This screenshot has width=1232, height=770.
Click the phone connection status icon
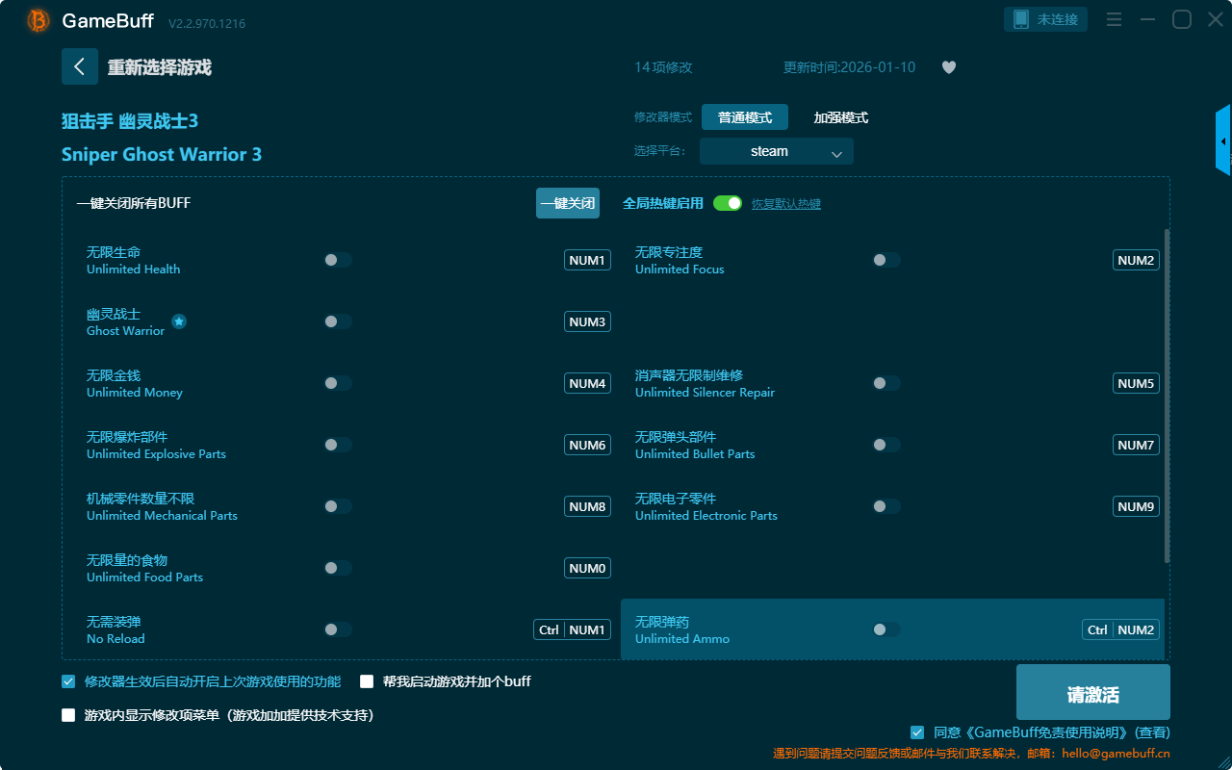click(x=1021, y=19)
